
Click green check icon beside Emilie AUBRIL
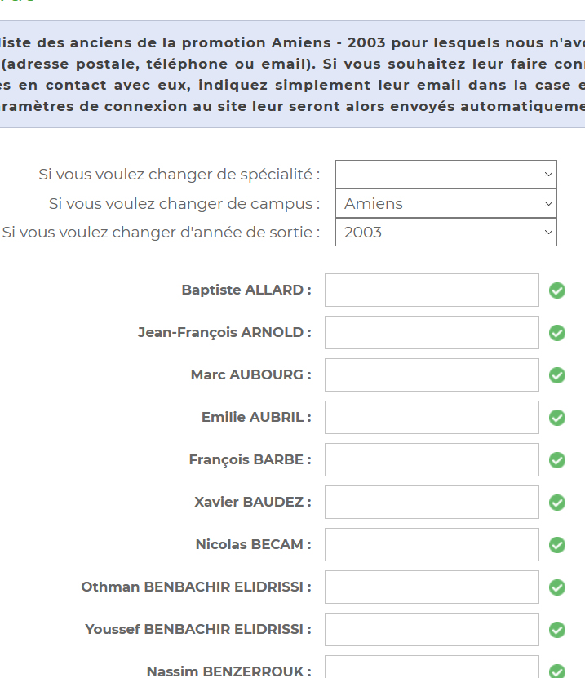557,418
